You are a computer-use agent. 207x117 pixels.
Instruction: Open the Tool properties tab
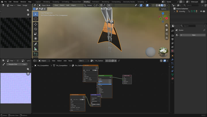(x=172, y=31)
